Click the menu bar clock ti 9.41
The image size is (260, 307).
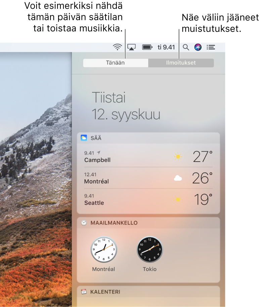click(x=166, y=47)
